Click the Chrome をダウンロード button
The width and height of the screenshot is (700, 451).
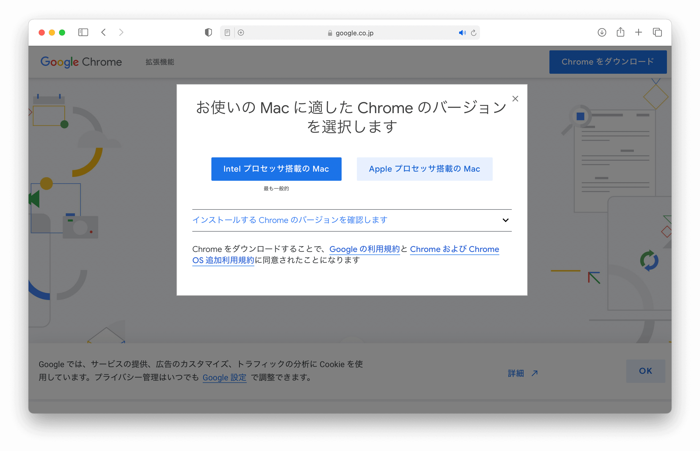pyautogui.click(x=608, y=62)
